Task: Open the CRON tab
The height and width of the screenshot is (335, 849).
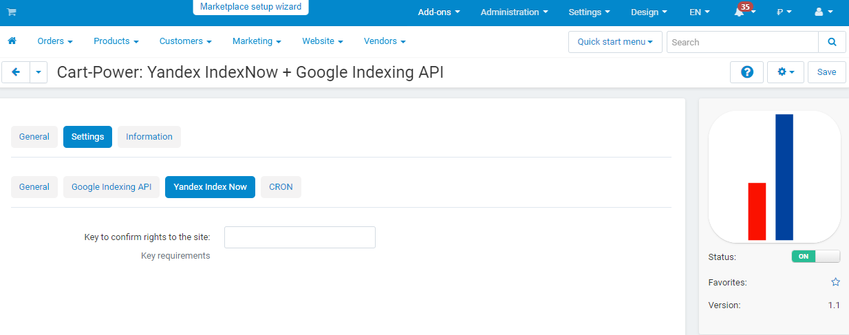Action: click(281, 187)
